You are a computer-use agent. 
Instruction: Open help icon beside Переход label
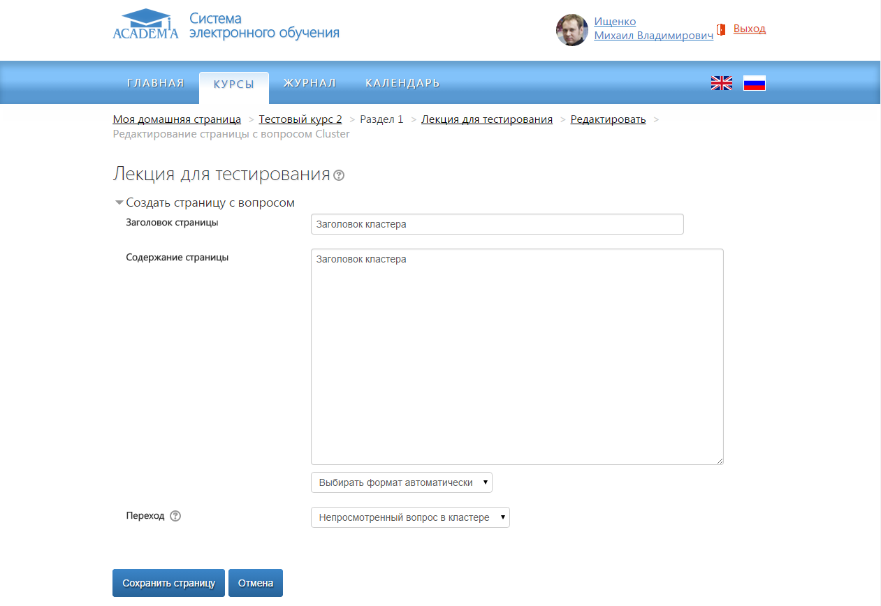(x=175, y=516)
